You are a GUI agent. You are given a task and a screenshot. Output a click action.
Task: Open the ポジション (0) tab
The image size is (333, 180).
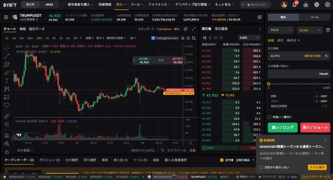50,160
